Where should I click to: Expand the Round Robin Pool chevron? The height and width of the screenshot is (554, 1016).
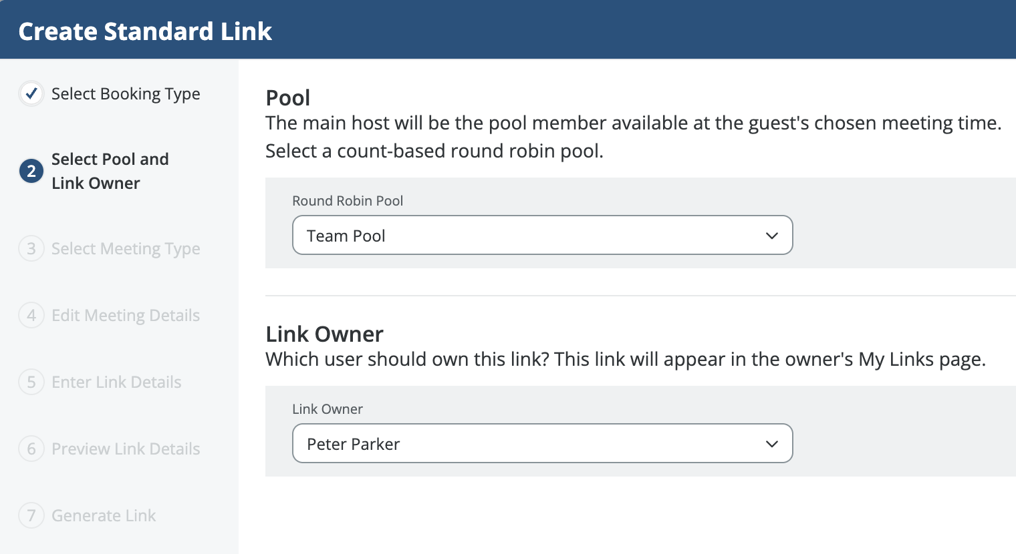pos(771,236)
